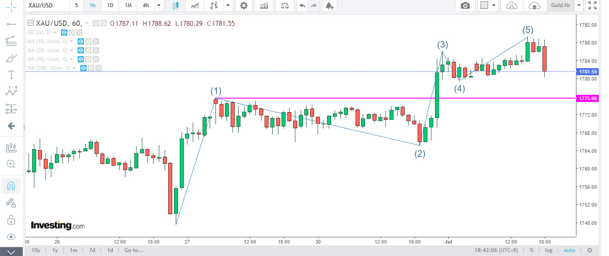Toggle lock all drawing tools
The image size is (609, 256).
coord(11,220)
